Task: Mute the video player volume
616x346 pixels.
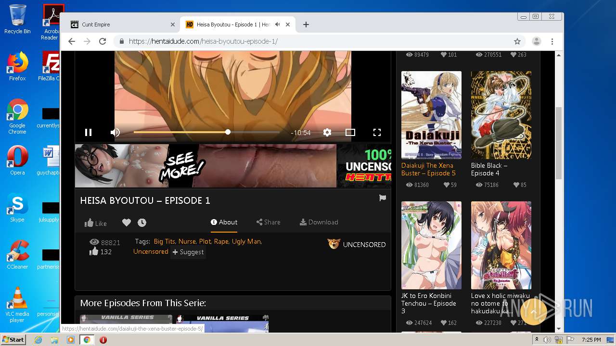Action: pyautogui.click(x=115, y=132)
